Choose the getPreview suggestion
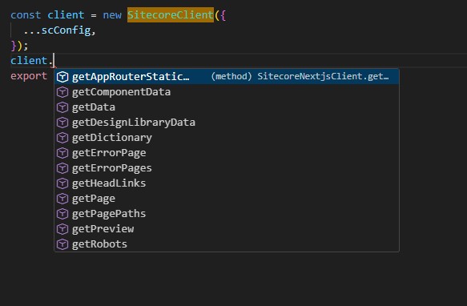 (227, 228)
